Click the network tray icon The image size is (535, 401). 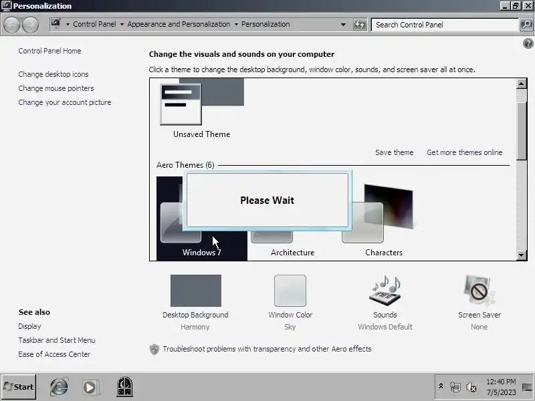[x=455, y=387]
